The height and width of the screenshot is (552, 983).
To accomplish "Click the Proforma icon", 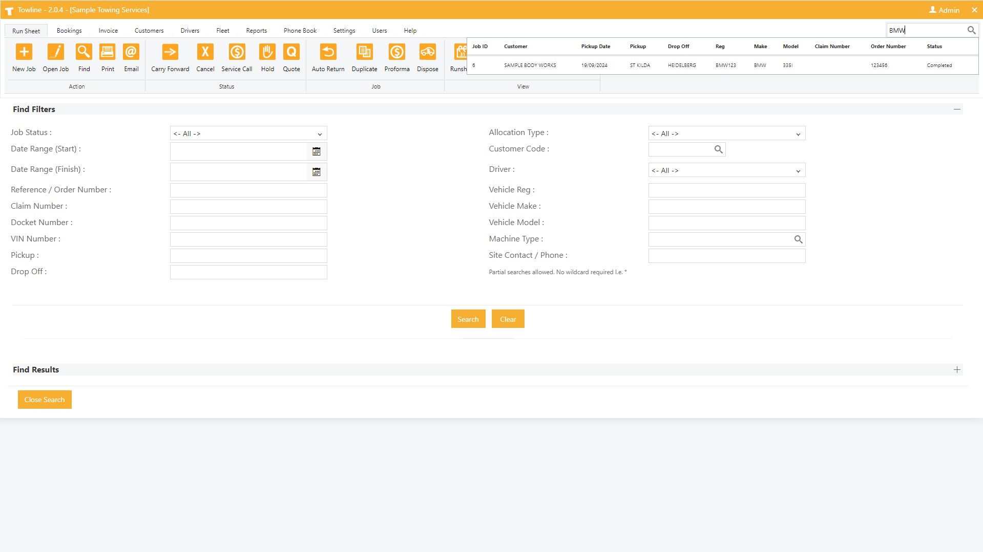I will tap(396, 52).
